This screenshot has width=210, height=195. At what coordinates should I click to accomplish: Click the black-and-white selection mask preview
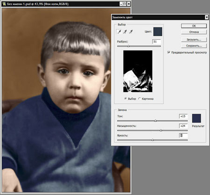tap(138, 71)
